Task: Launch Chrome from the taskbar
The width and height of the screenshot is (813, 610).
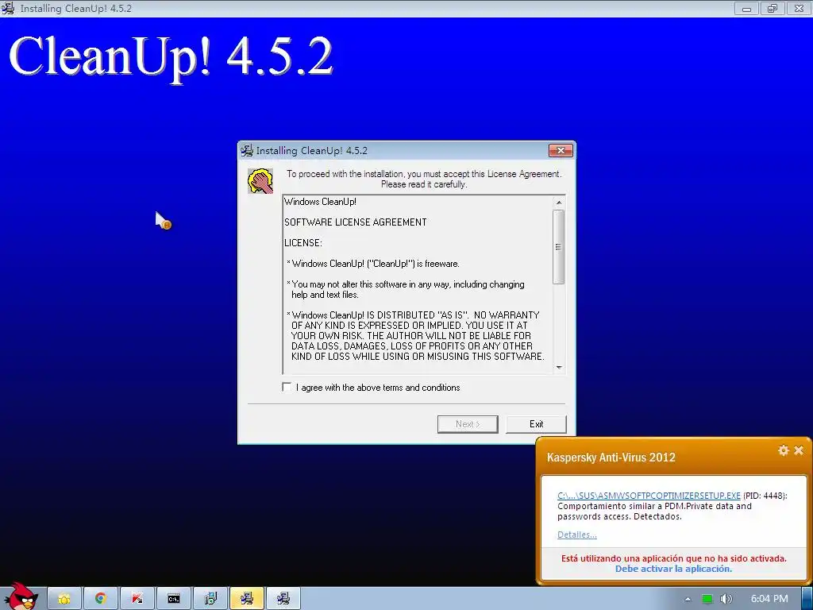Action: pyautogui.click(x=101, y=599)
